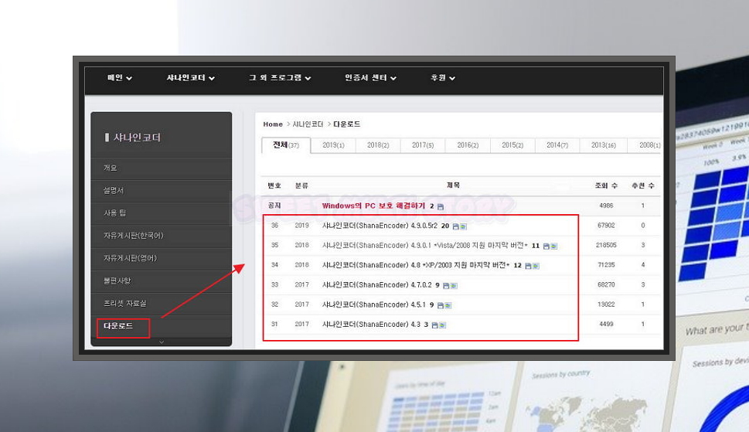
Task: Click image icon on ShanaEncoder 4.3 row
Action: pos(442,325)
